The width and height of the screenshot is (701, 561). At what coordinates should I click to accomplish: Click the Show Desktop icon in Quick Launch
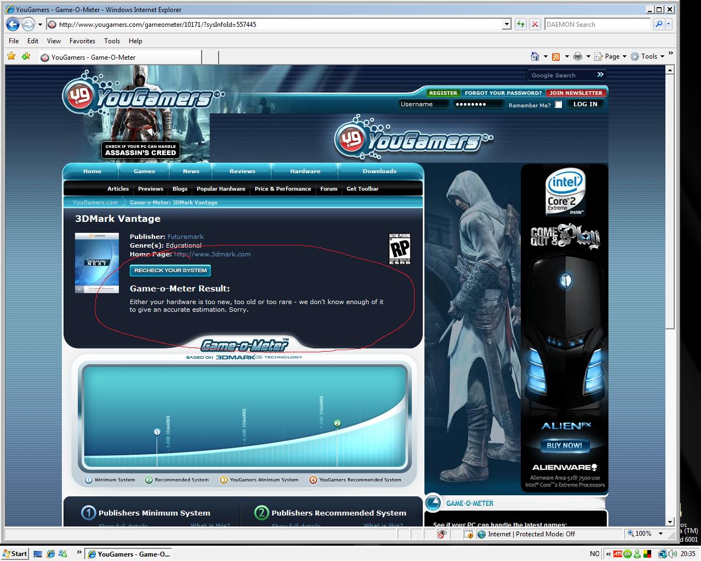38,554
